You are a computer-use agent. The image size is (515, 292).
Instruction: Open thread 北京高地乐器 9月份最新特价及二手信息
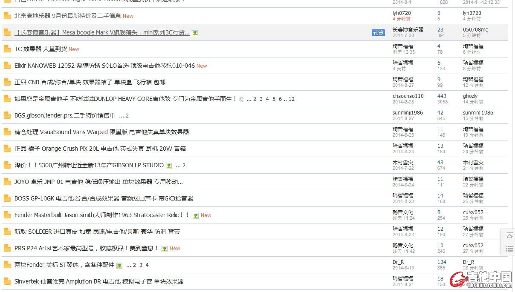click(x=67, y=16)
